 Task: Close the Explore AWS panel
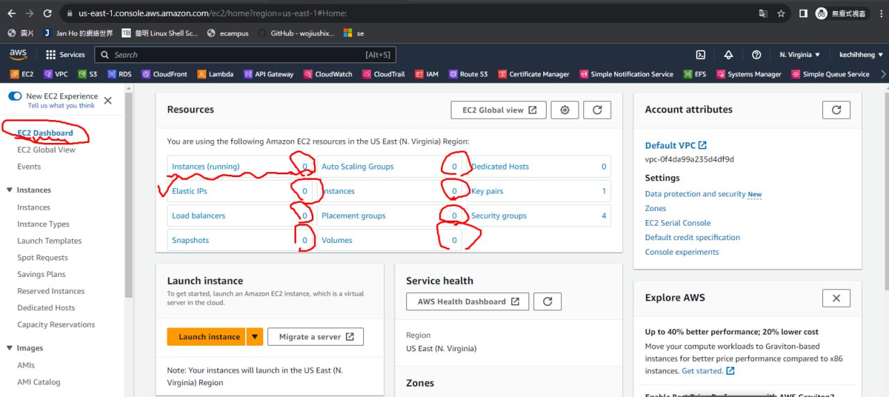click(x=836, y=298)
